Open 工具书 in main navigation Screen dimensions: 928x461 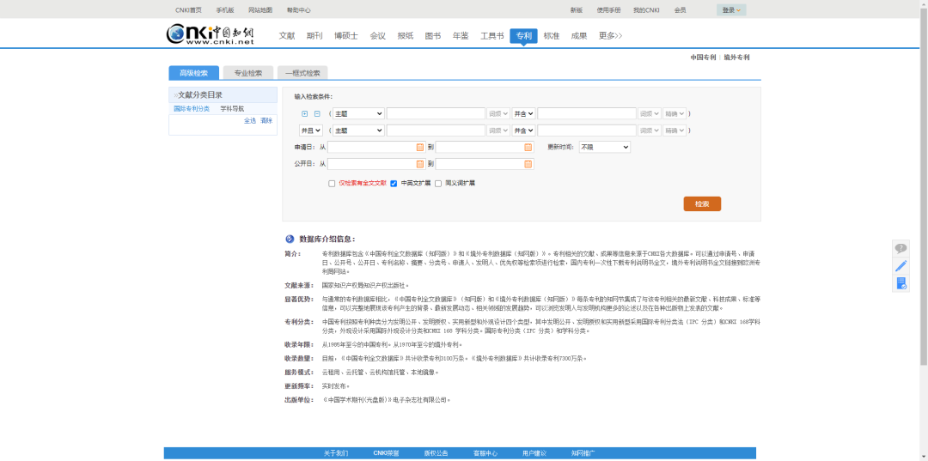tap(491, 36)
